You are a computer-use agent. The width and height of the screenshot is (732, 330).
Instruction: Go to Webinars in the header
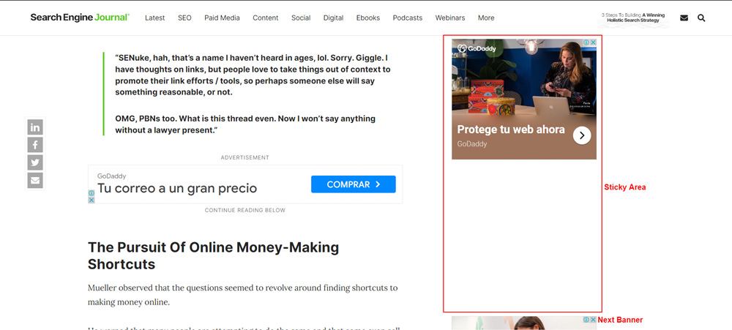point(450,18)
